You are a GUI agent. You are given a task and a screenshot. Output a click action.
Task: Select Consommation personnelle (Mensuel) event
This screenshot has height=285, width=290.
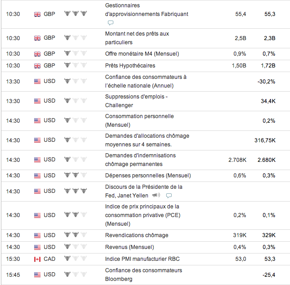pyautogui.click(x=139, y=120)
